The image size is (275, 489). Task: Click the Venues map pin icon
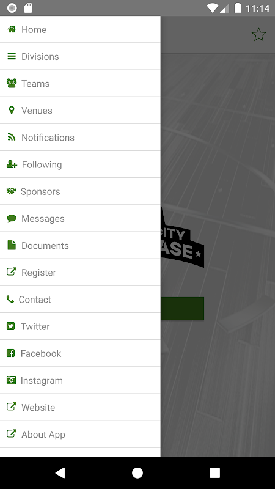[x=12, y=110]
